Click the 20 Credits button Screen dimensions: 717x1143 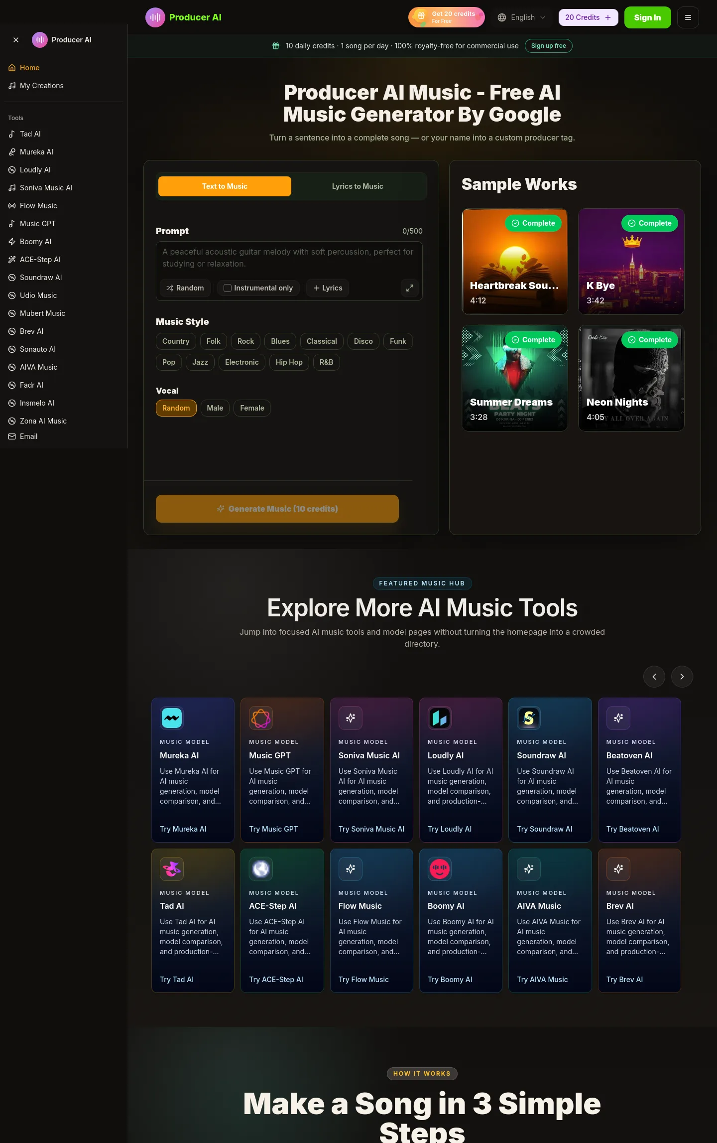click(589, 17)
